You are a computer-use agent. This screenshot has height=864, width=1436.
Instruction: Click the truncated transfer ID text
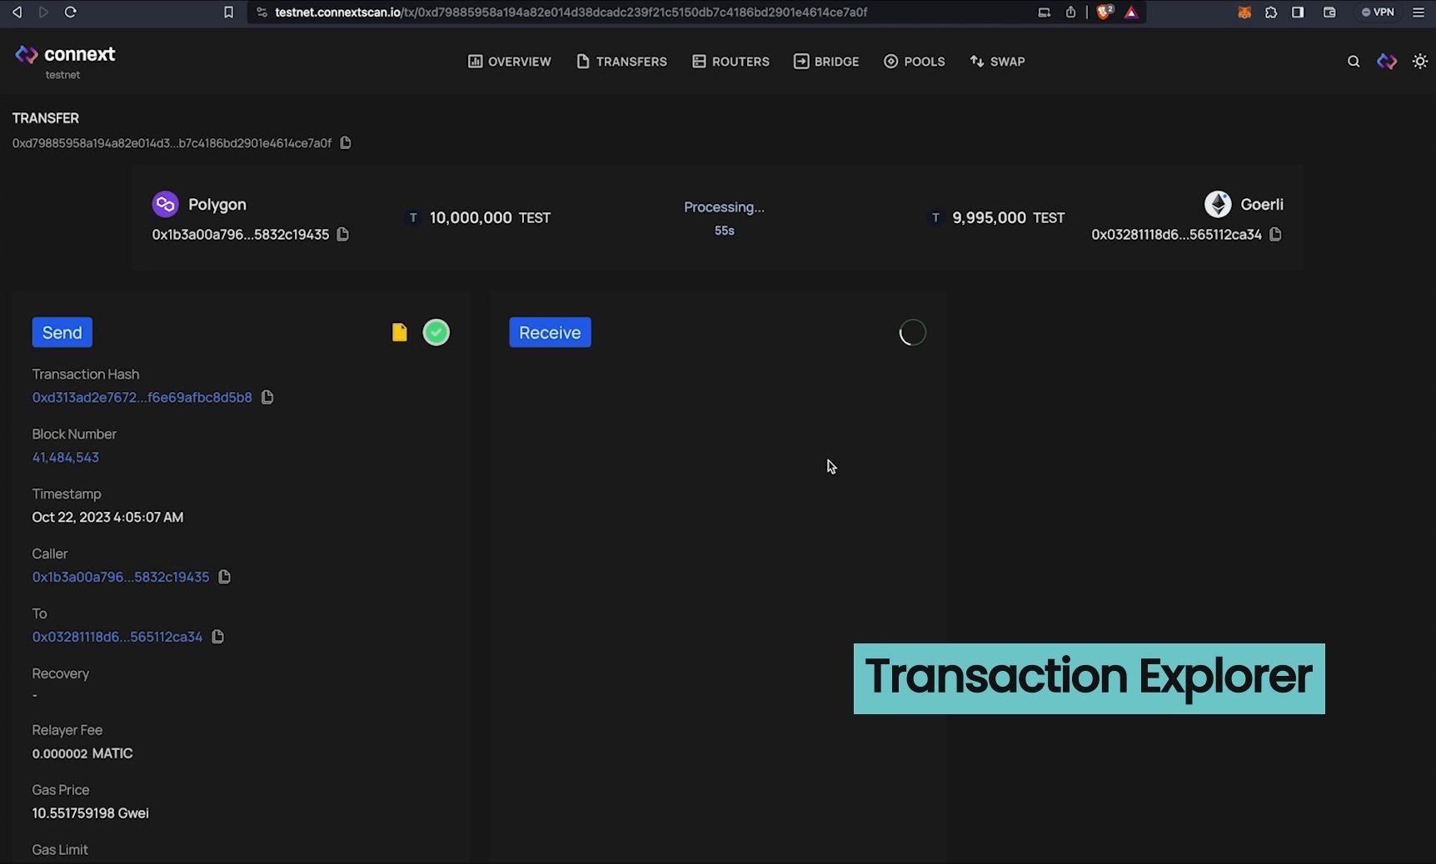pyautogui.click(x=172, y=143)
